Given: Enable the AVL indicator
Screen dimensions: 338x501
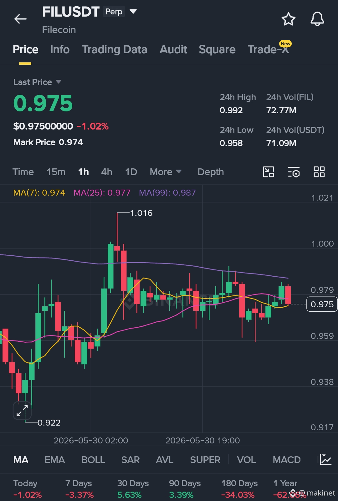Looking at the screenshot, I should pyautogui.click(x=165, y=460).
